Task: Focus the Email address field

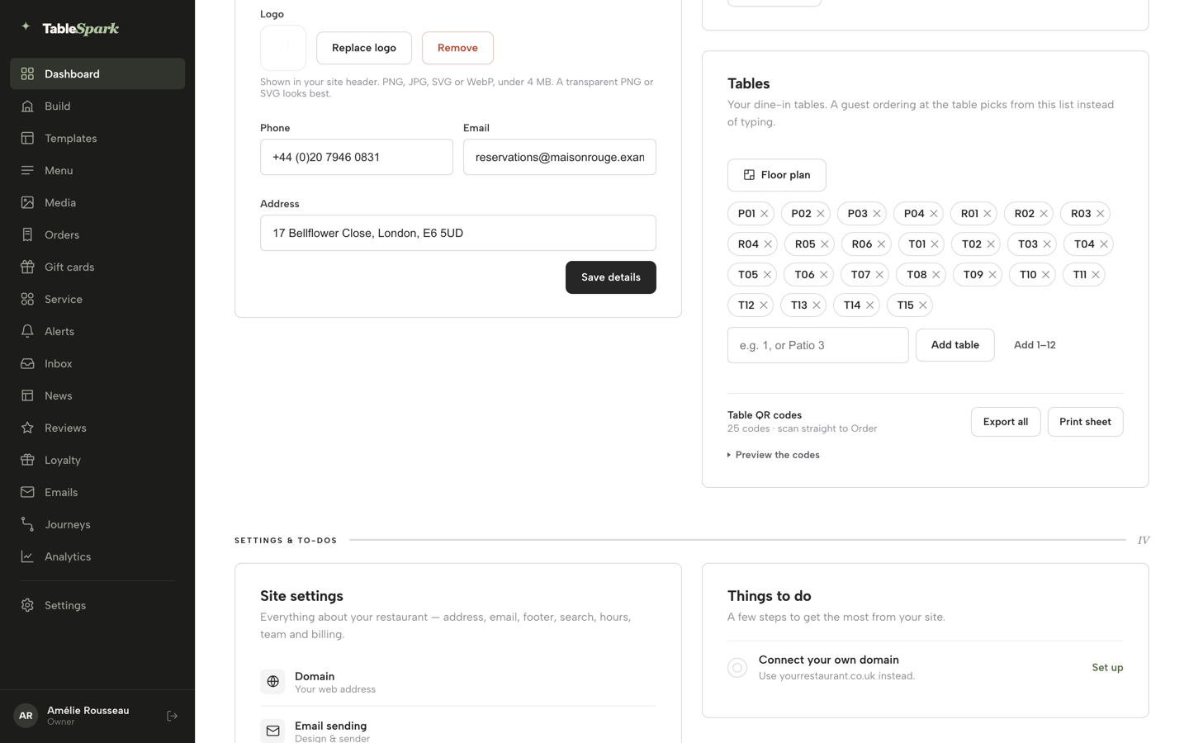Action: [560, 157]
